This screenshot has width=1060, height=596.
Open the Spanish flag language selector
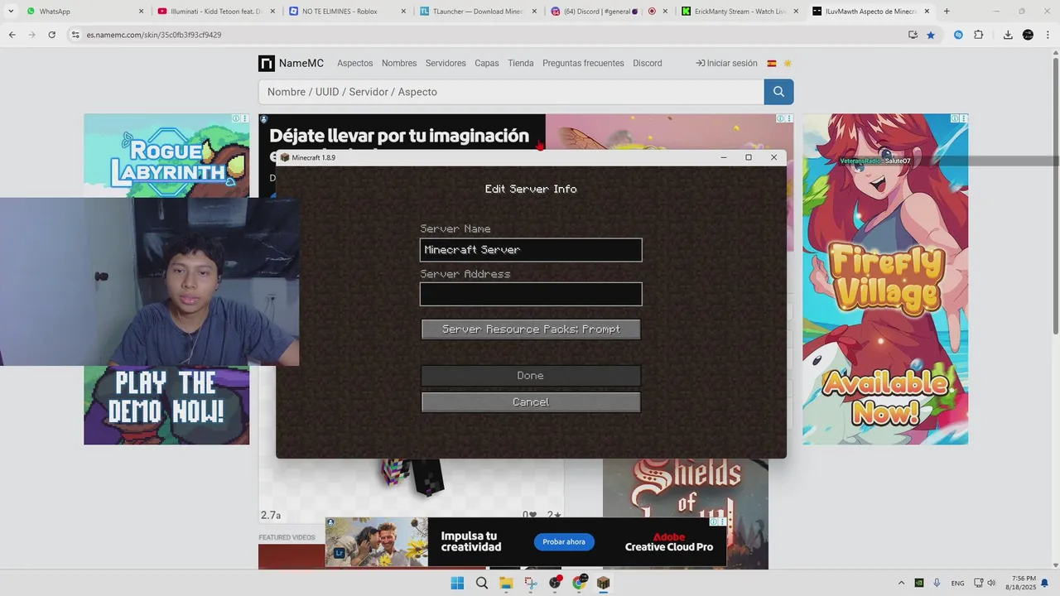pos(772,64)
